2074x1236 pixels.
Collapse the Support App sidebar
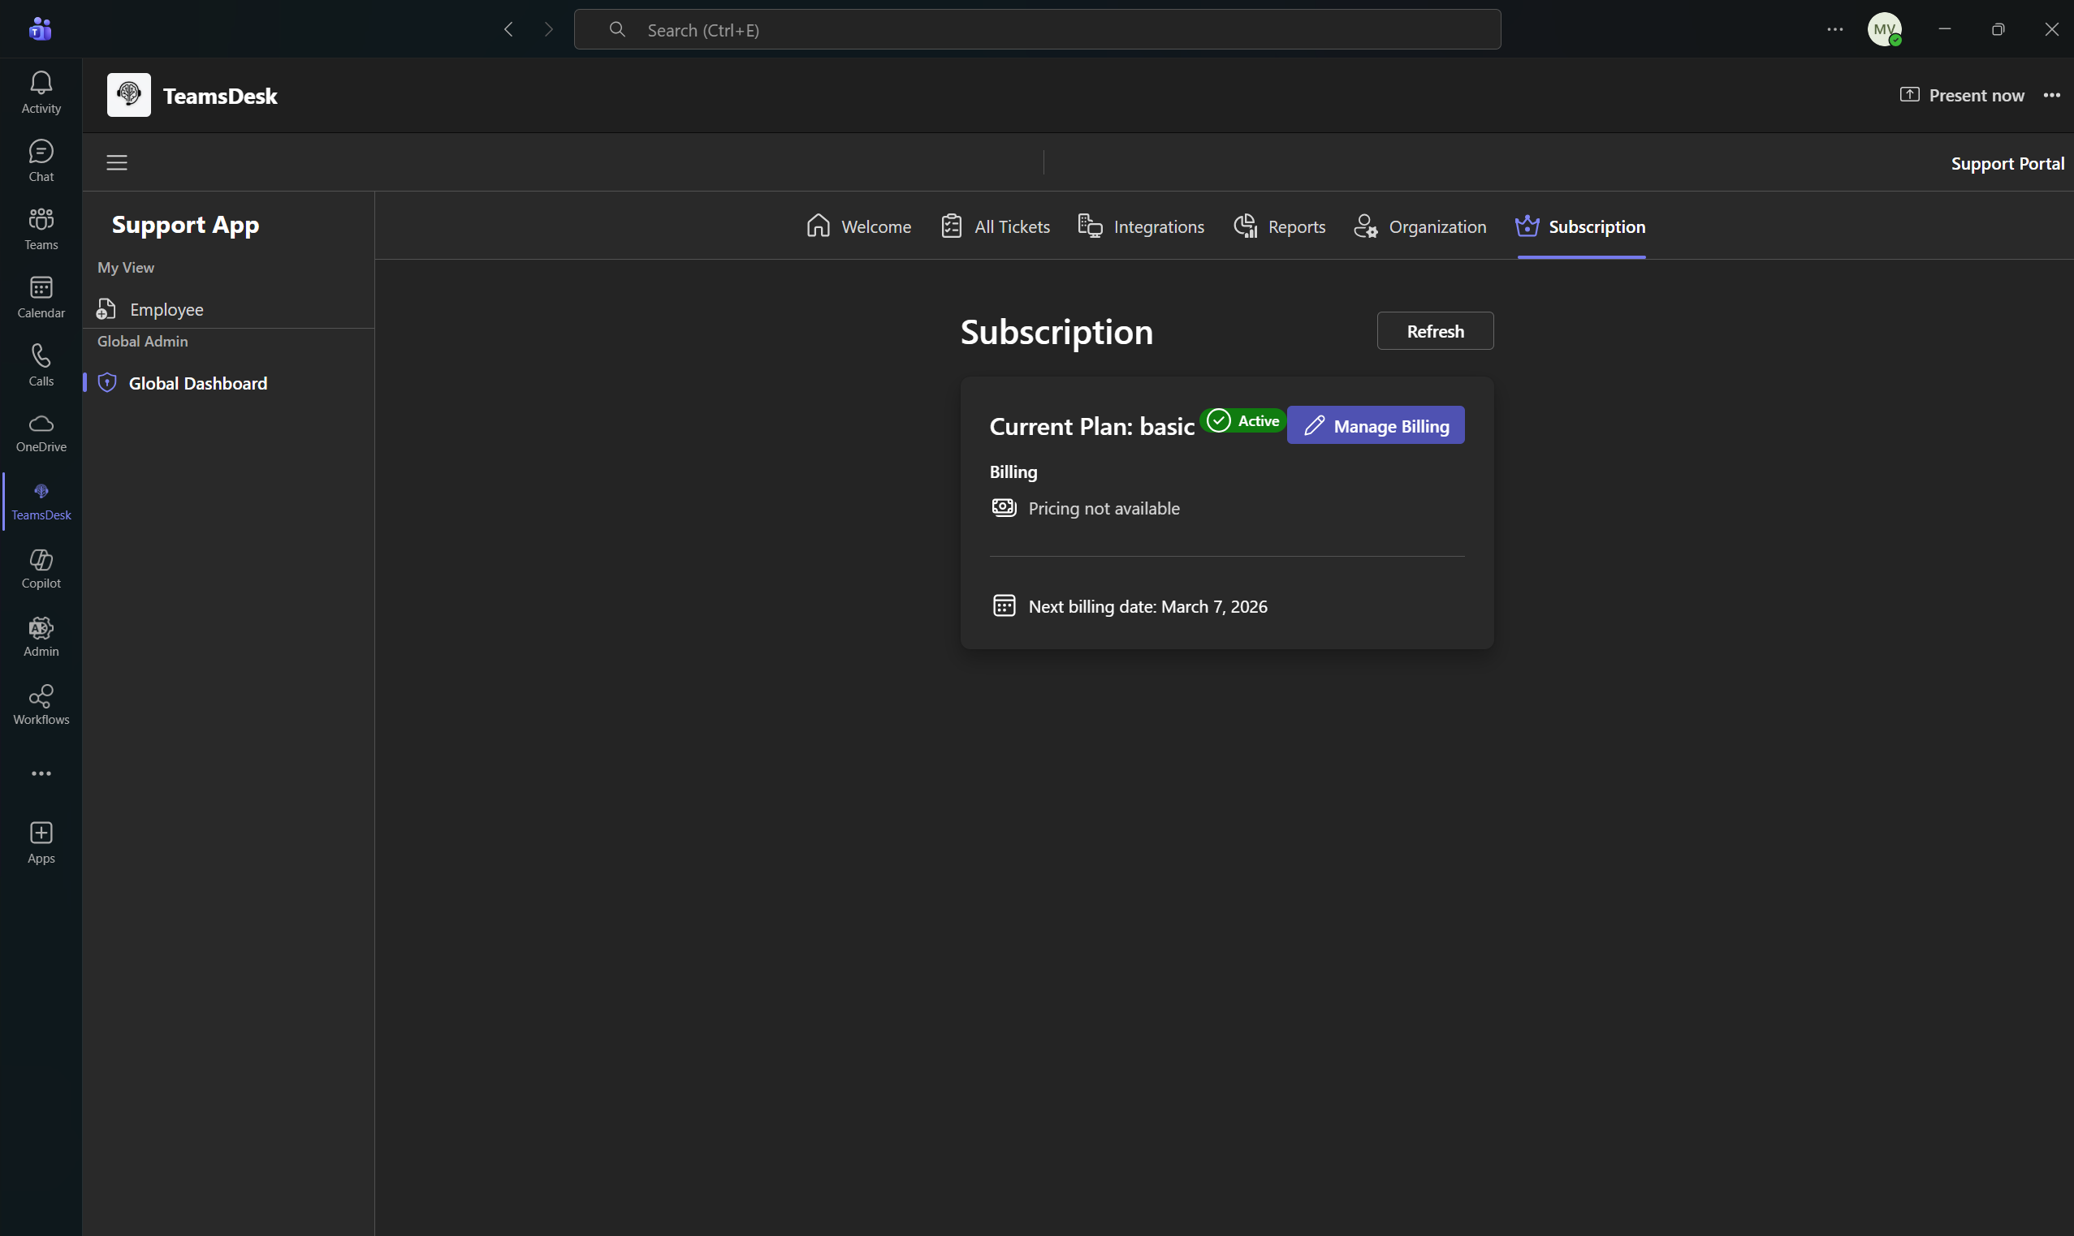(117, 161)
